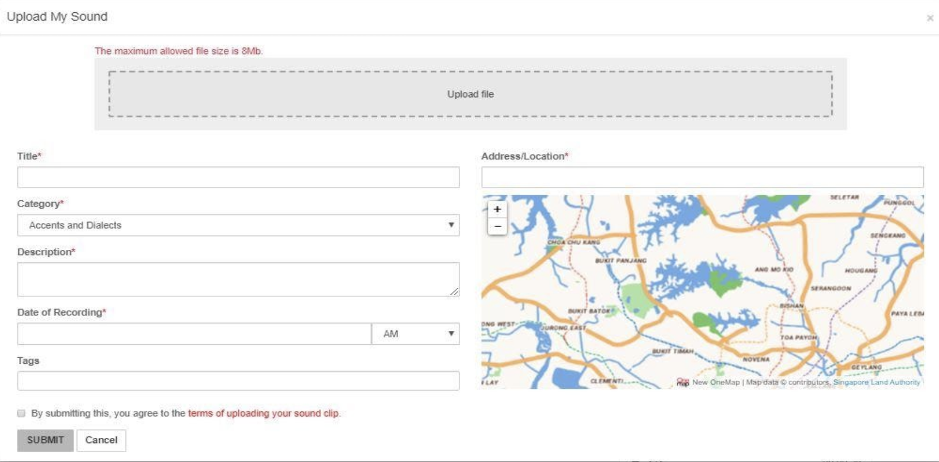Image resolution: width=939 pixels, height=462 pixels.
Task: Click into the Description text area
Action: 238,280
